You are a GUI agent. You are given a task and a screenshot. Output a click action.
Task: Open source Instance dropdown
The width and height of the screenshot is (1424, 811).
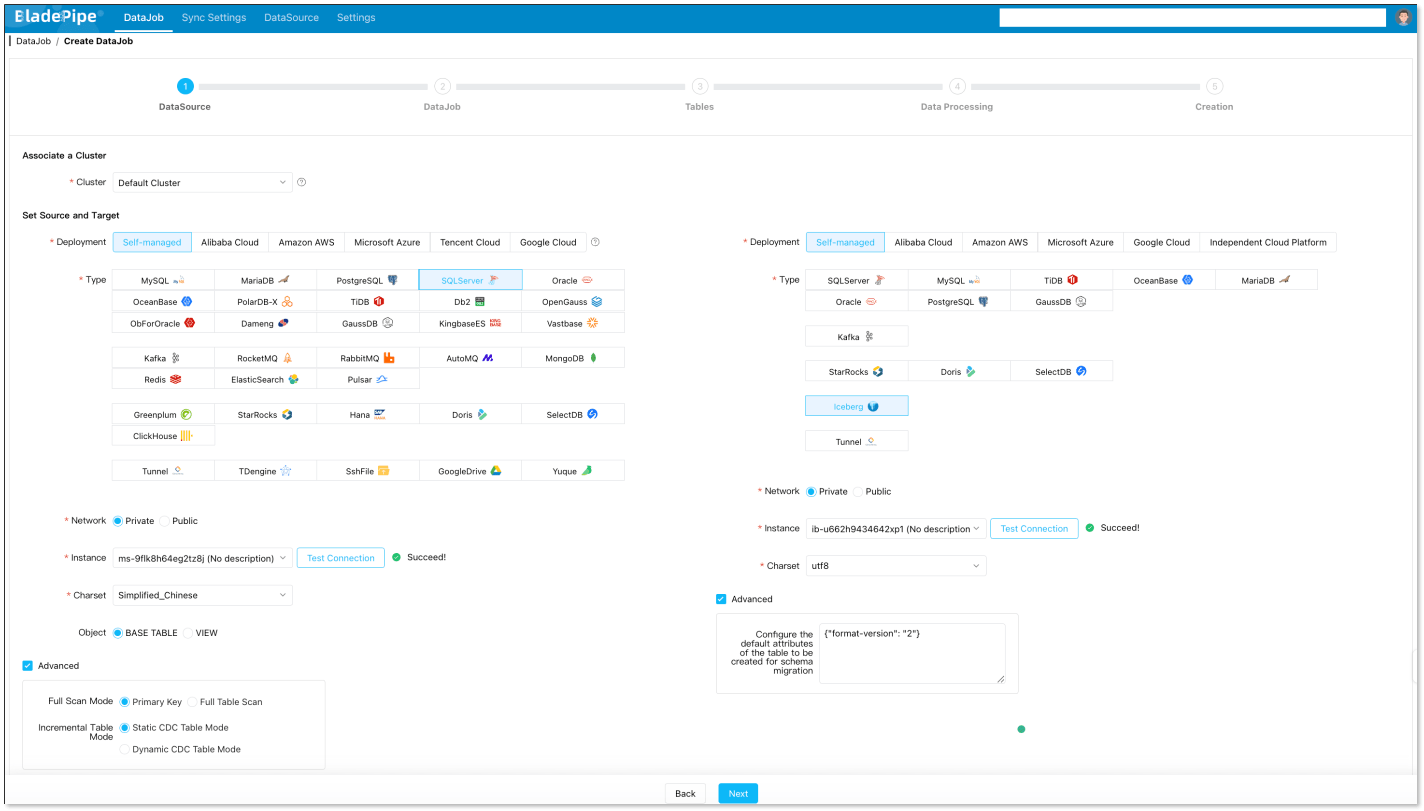click(x=202, y=558)
